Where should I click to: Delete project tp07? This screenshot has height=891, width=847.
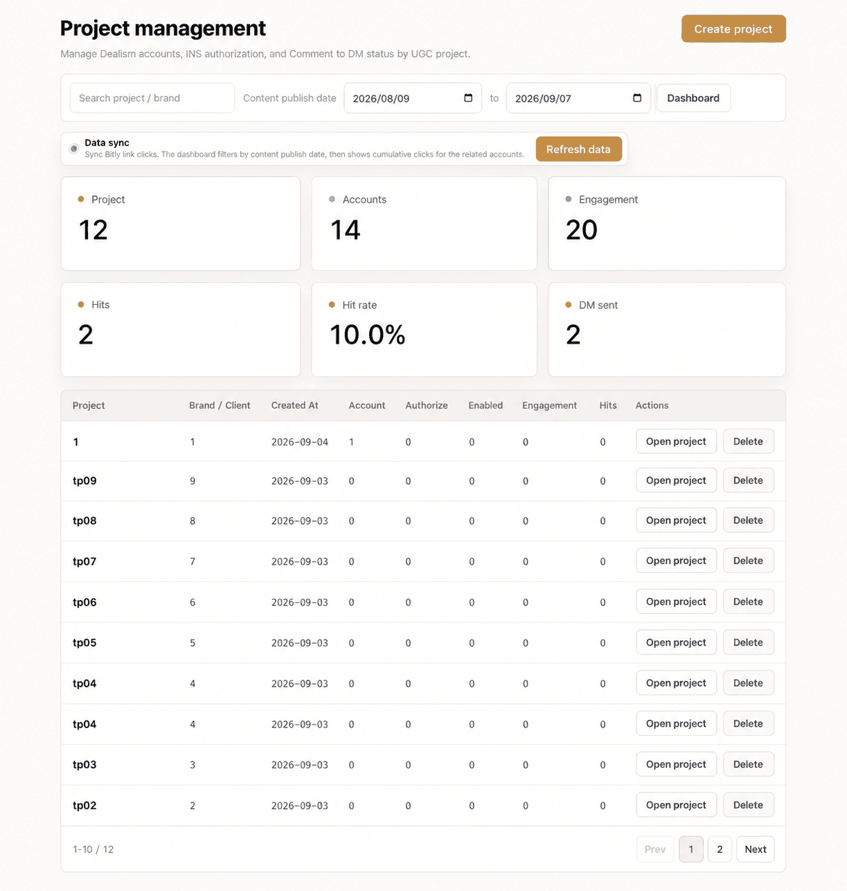pos(748,561)
